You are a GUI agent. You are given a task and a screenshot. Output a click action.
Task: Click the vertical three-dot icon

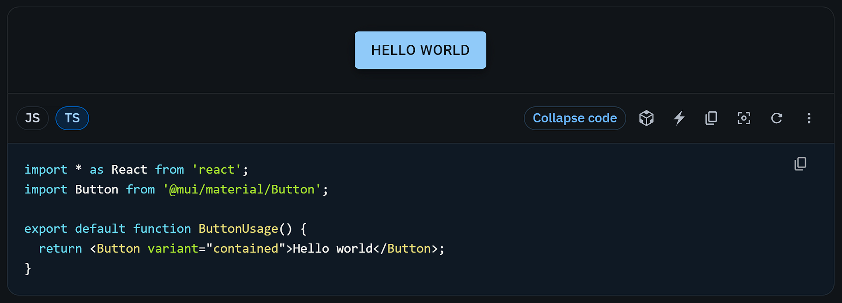(809, 118)
